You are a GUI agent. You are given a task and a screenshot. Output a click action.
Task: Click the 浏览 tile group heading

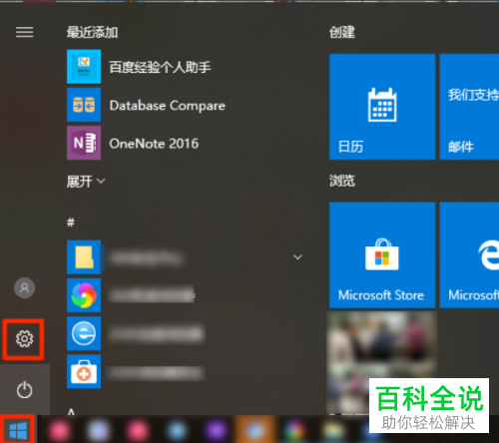click(342, 181)
